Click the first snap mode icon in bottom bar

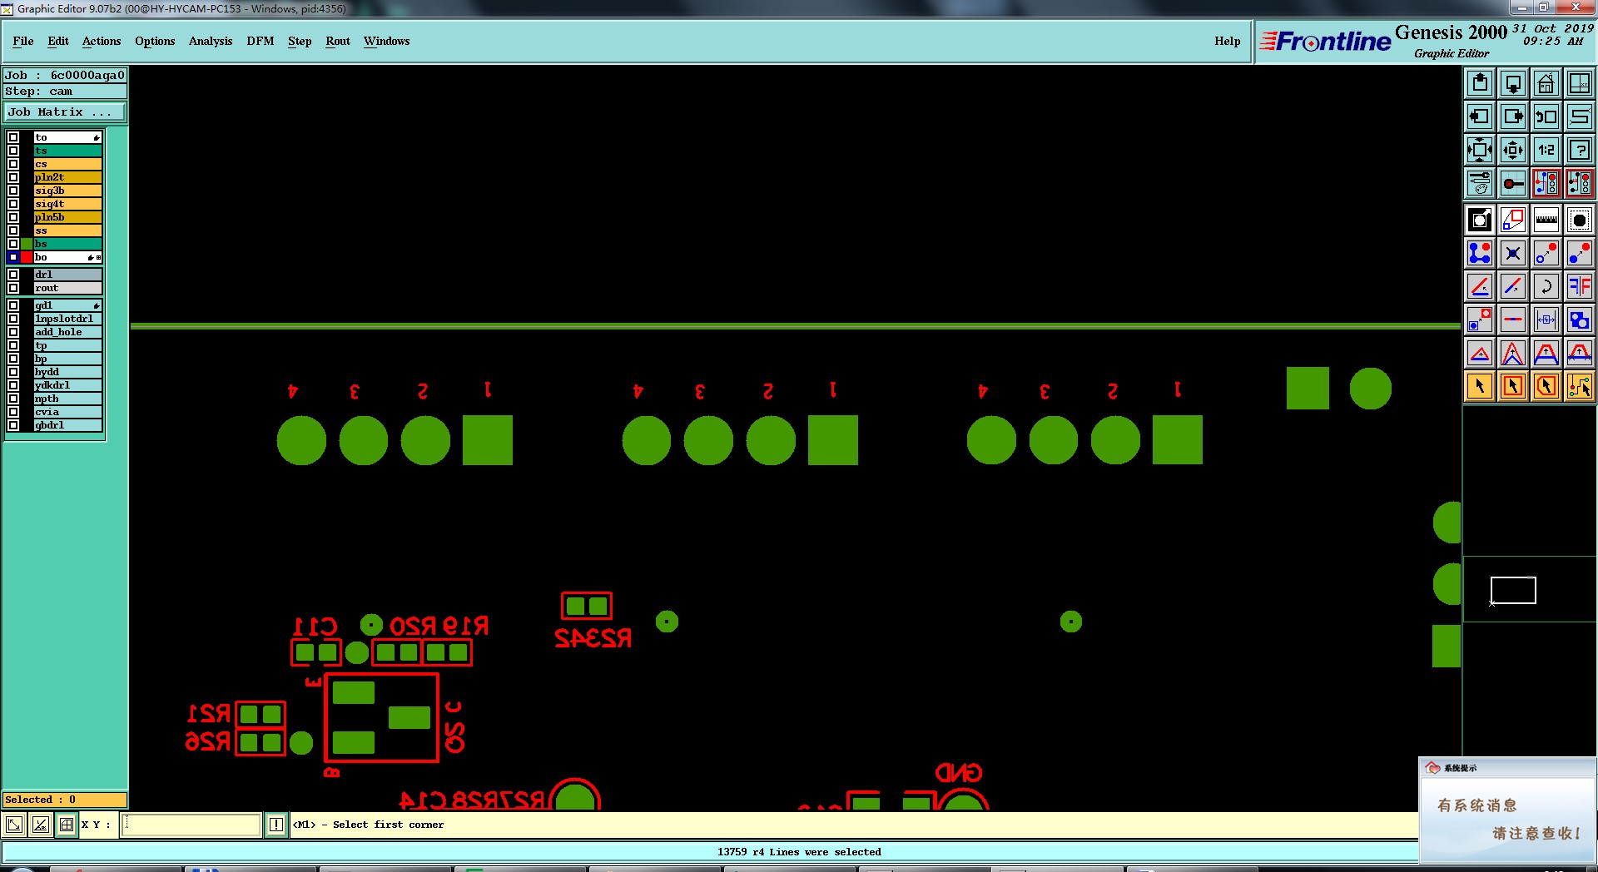coord(14,825)
